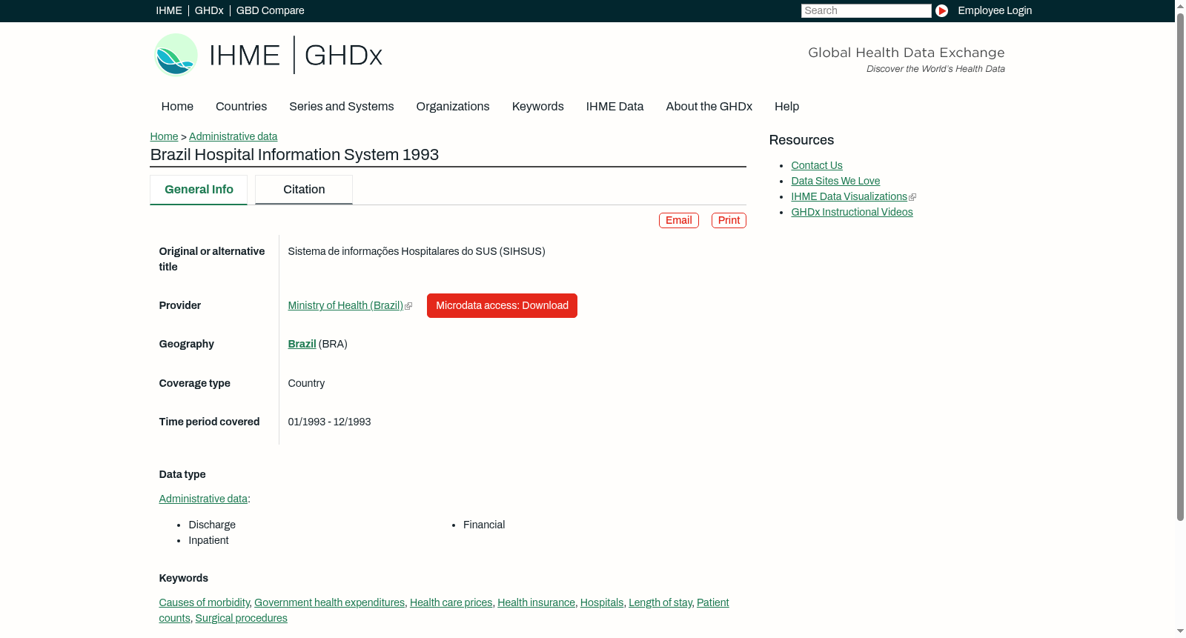Click the external link icon beside IHME Data Visualizations
Screen dimensions: 1186x638
(912, 197)
